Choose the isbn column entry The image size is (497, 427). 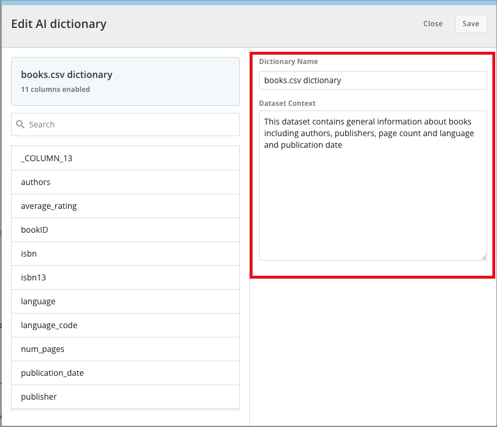pos(125,254)
